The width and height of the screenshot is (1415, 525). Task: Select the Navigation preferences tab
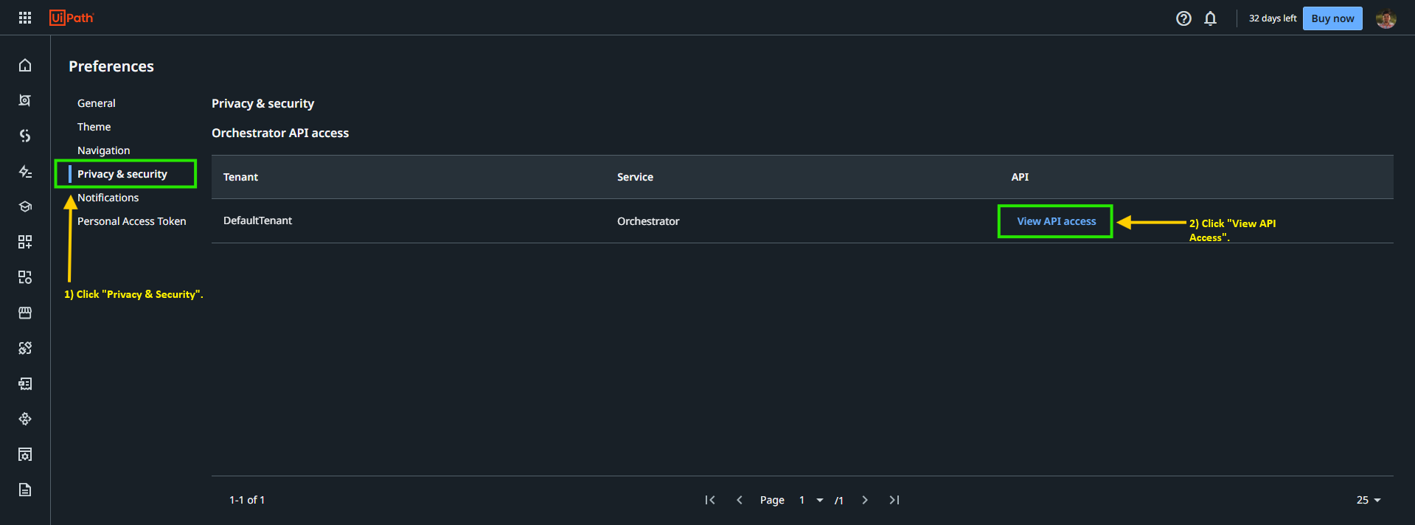tap(104, 150)
